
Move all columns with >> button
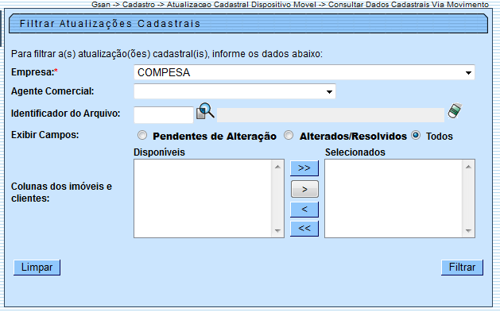click(x=304, y=168)
